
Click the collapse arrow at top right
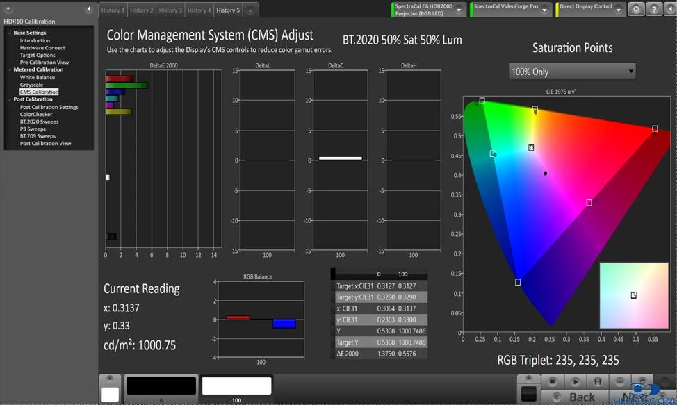pos(670,9)
